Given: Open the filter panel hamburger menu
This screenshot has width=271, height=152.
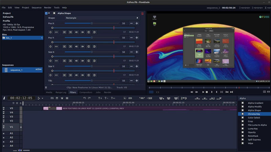Looking at the screenshot, I should tap(46, 87).
